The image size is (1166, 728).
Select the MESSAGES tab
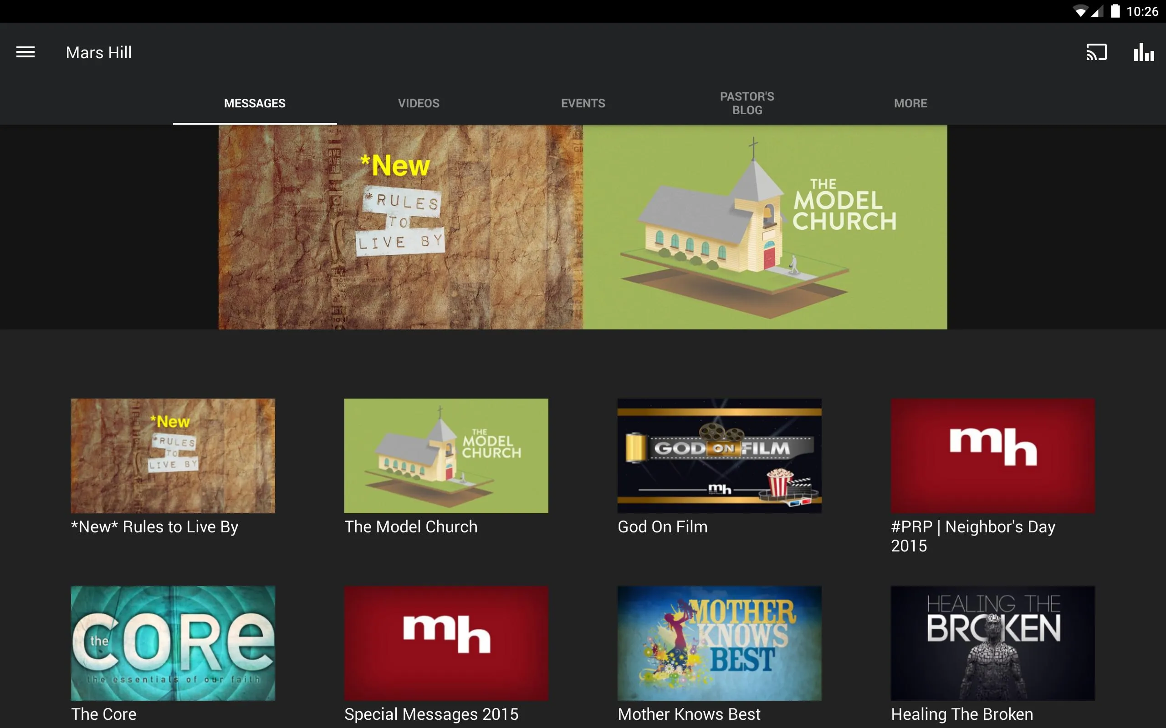coord(254,103)
